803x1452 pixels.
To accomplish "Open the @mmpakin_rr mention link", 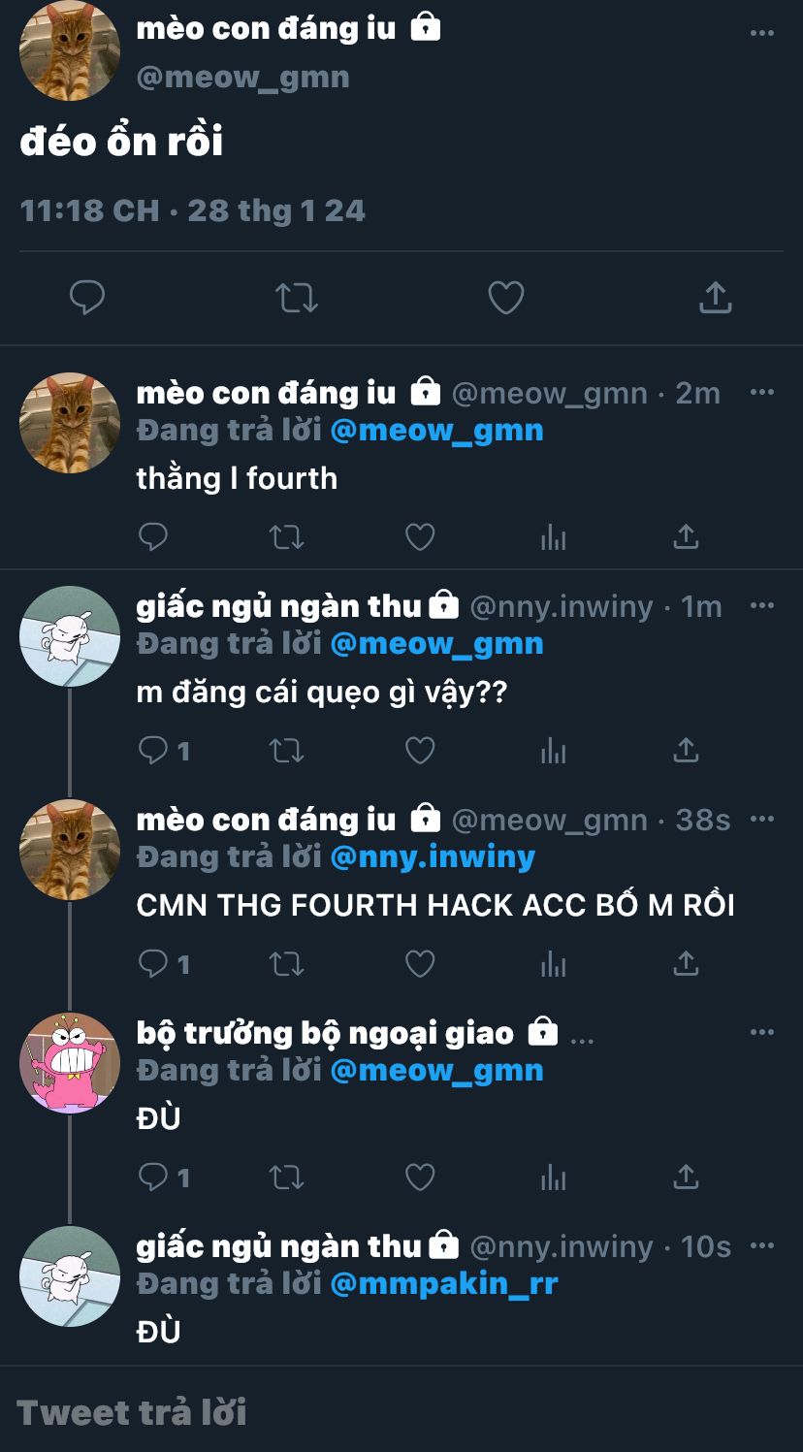I will pos(444,1284).
